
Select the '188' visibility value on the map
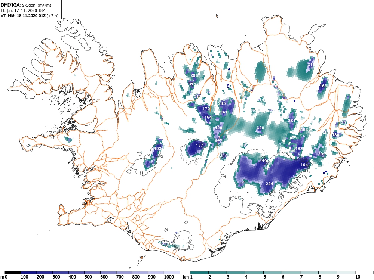tap(298, 149)
